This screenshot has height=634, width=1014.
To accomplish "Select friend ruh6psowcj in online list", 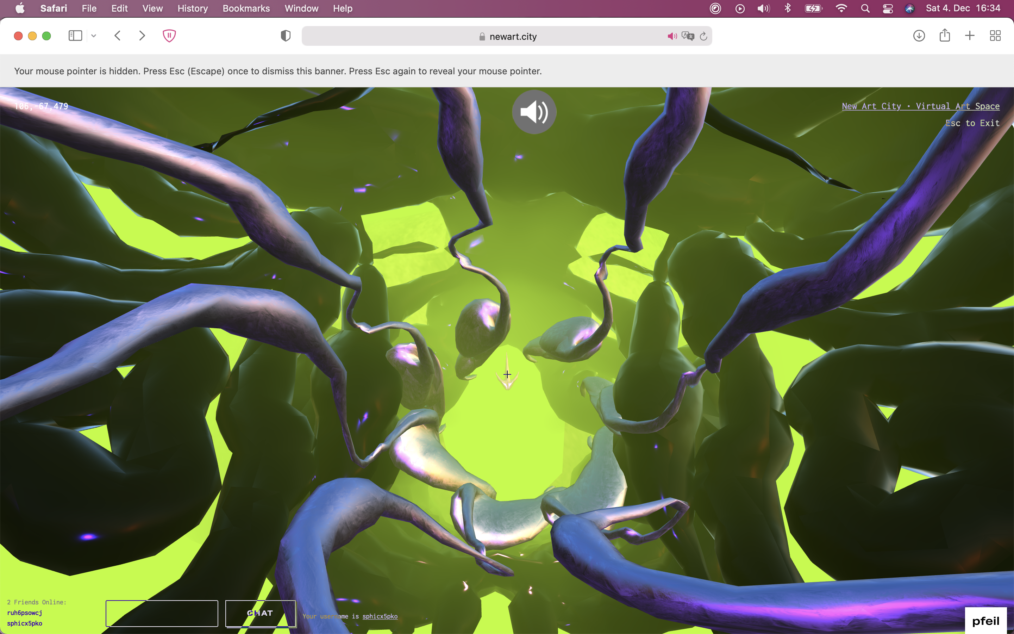I will 25,613.
